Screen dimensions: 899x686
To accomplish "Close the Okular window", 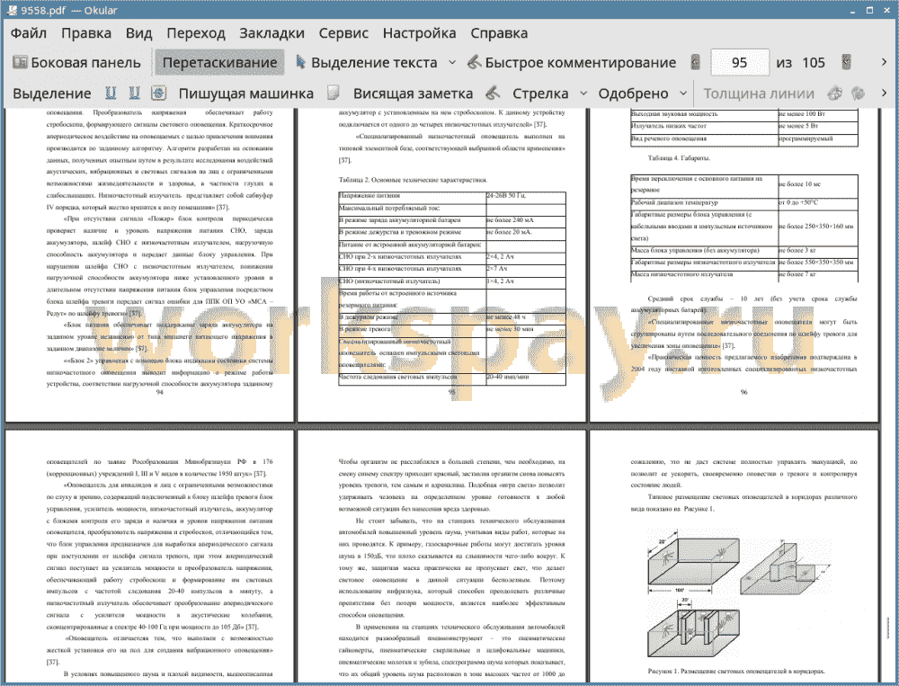I will pos(885,10).
